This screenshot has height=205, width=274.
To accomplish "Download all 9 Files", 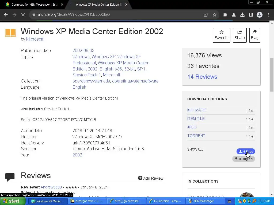I will (246, 152).
